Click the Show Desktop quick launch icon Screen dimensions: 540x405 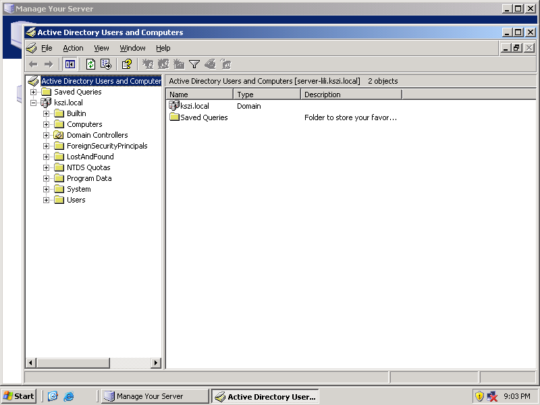click(x=53, y=396)
